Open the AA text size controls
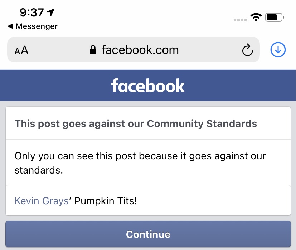Image resolution: width=296 pixels, height=250 pixels. pyautogui.click(x=21, y=50)
